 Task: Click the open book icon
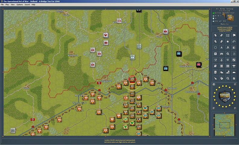tap(215, 66)
